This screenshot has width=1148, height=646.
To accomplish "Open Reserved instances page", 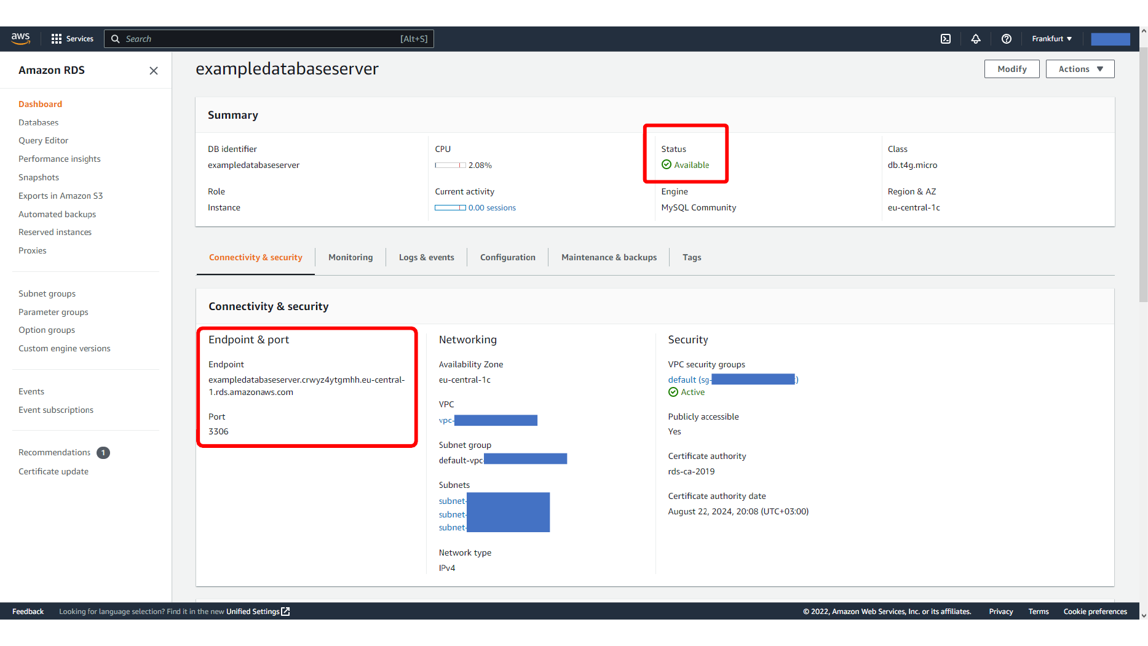I will click(x=55, y=232).
